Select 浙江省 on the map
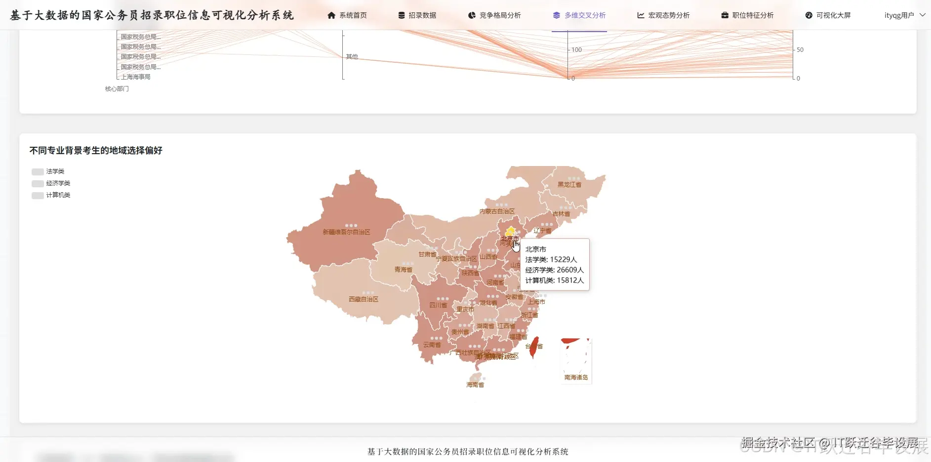Image resolution: width=931 pixels, height=462 pixels. pos(529,315)
